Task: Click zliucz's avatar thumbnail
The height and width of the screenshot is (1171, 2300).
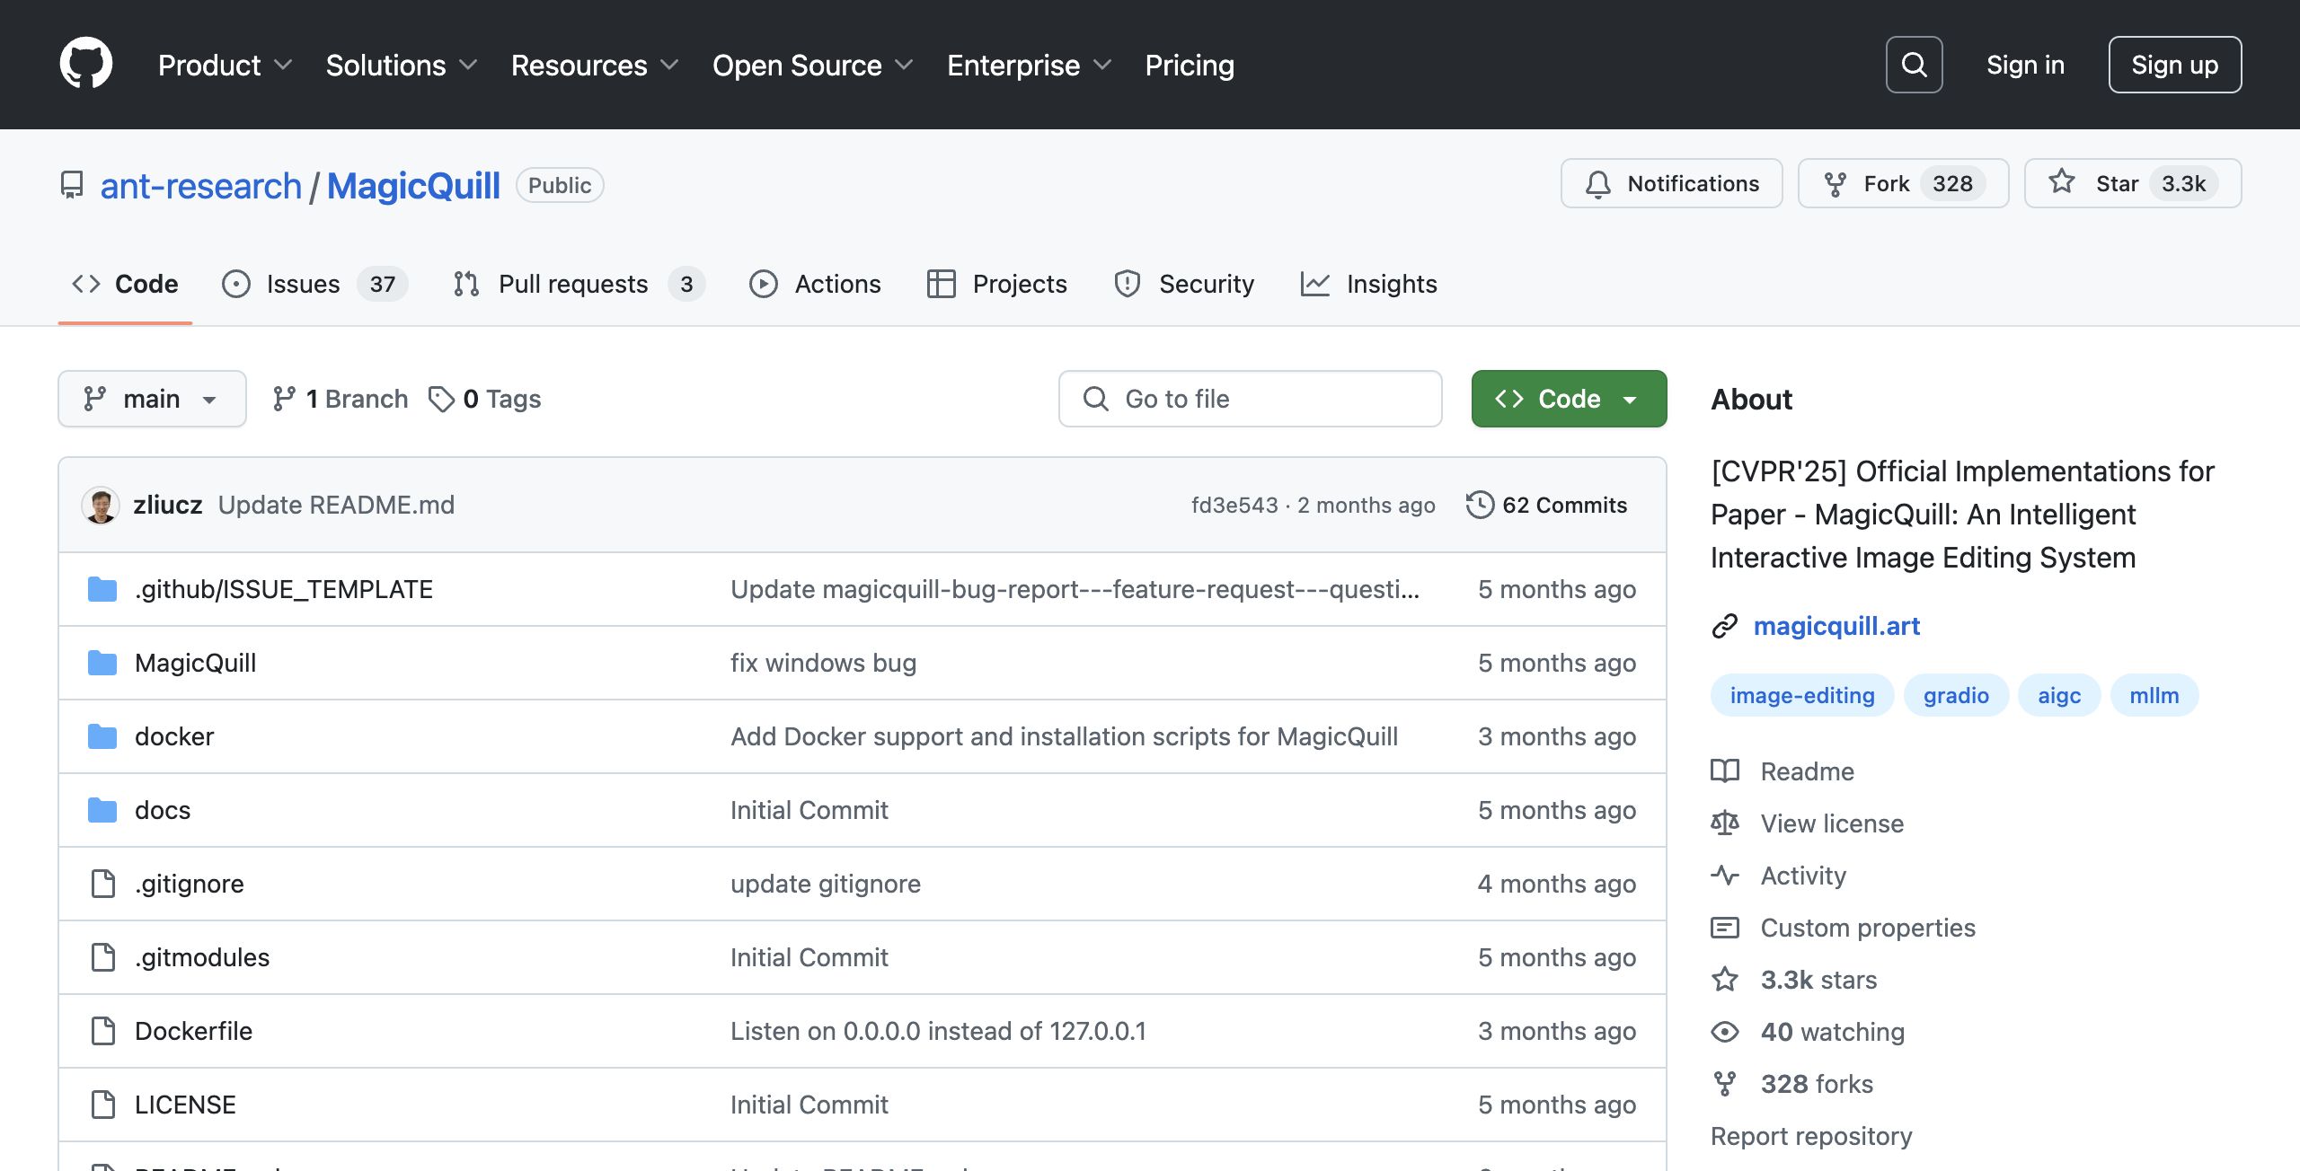Action: point(101,505)
